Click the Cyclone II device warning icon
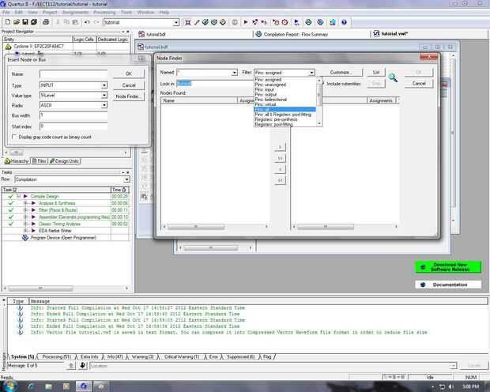 9,47
